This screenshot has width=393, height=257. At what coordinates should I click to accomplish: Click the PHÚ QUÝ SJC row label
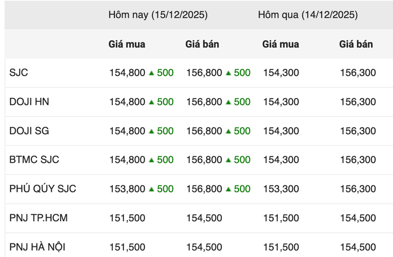[43, 189]
